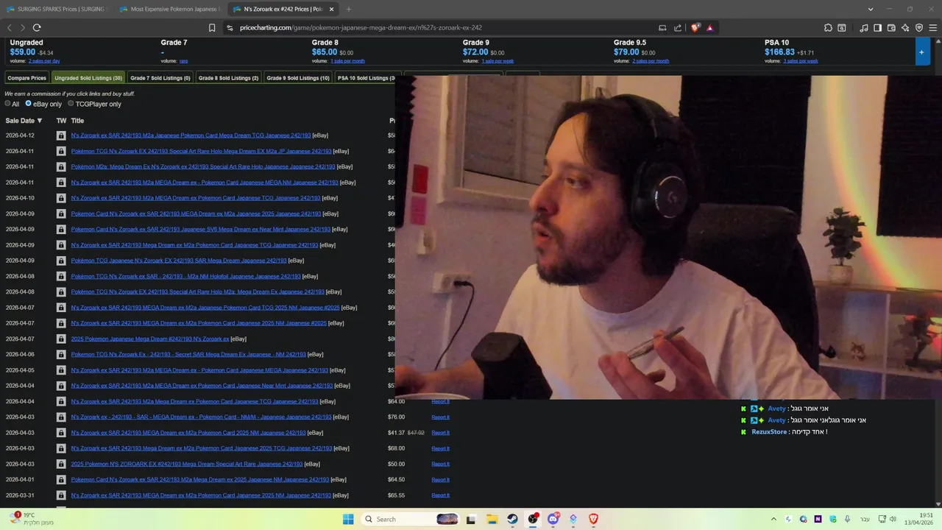Open Steam from the taskbar

(x=512, y=519)
